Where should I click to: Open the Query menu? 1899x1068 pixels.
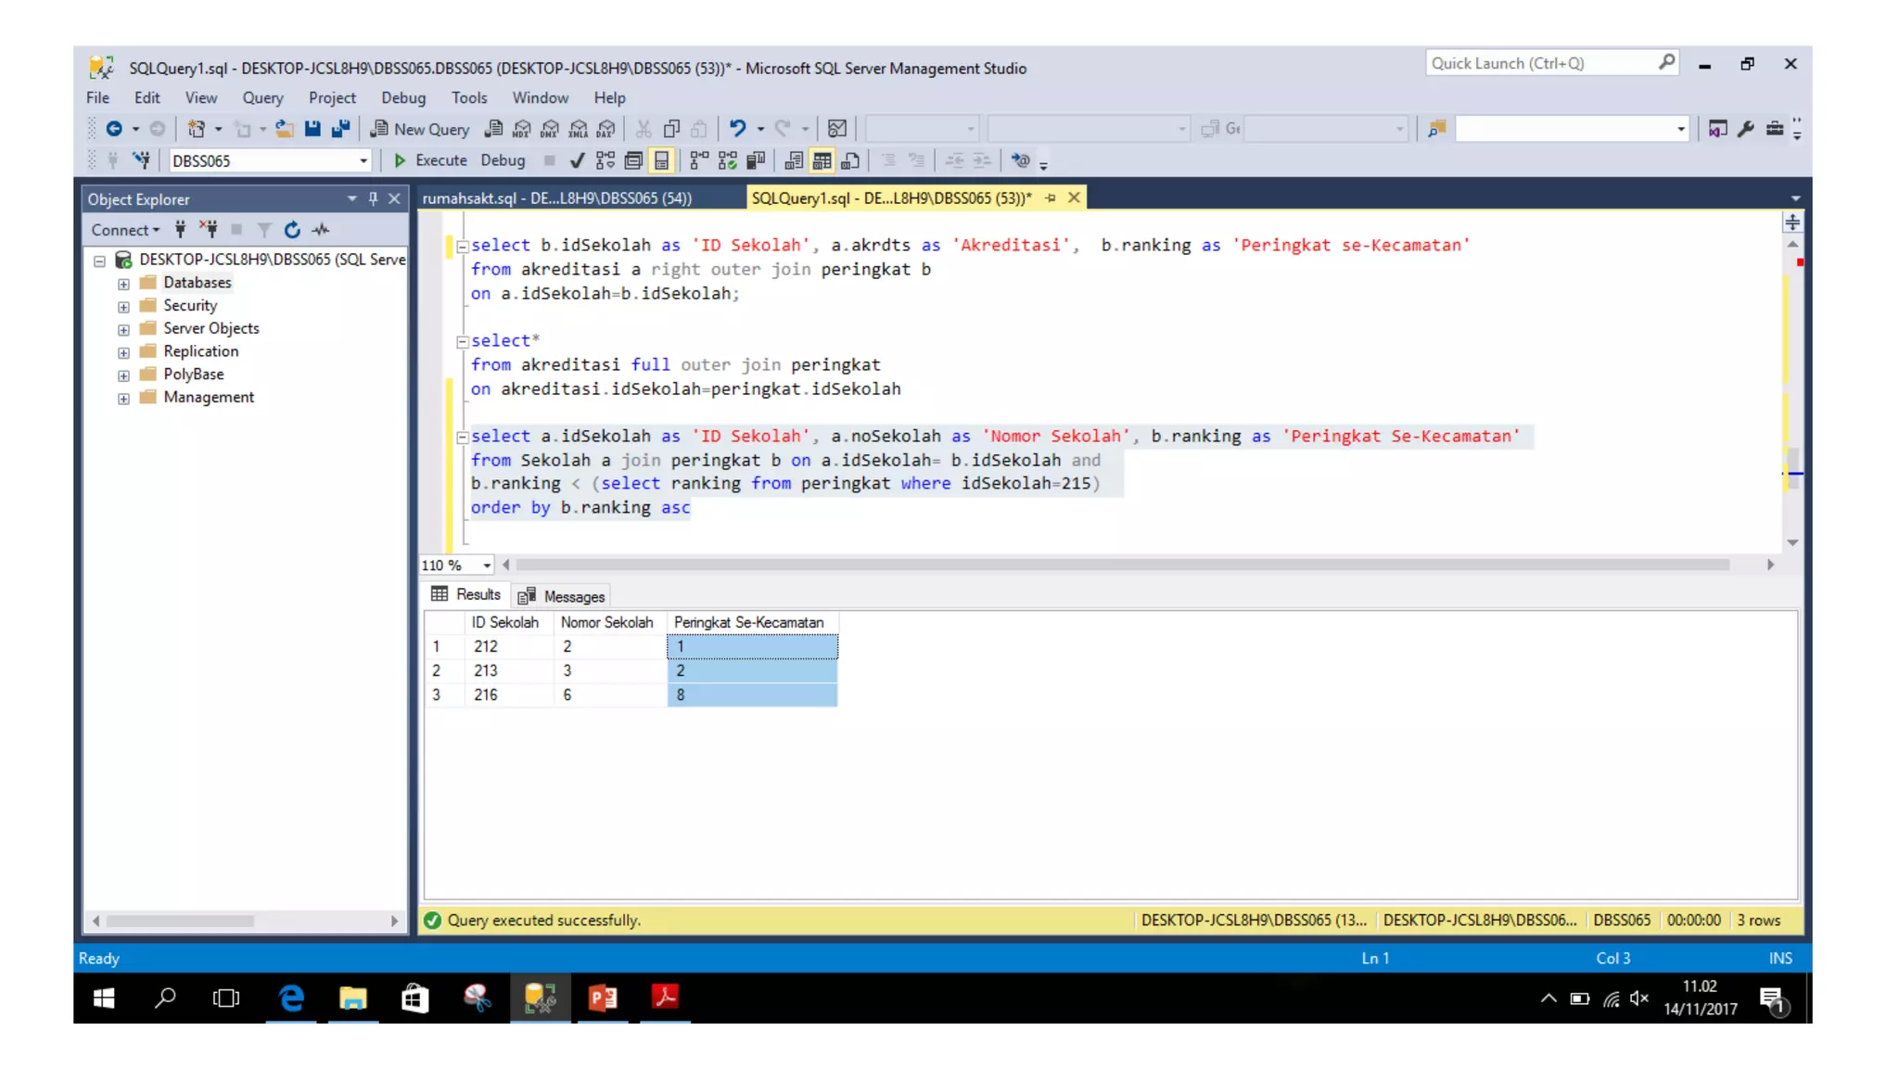point(262,97)
